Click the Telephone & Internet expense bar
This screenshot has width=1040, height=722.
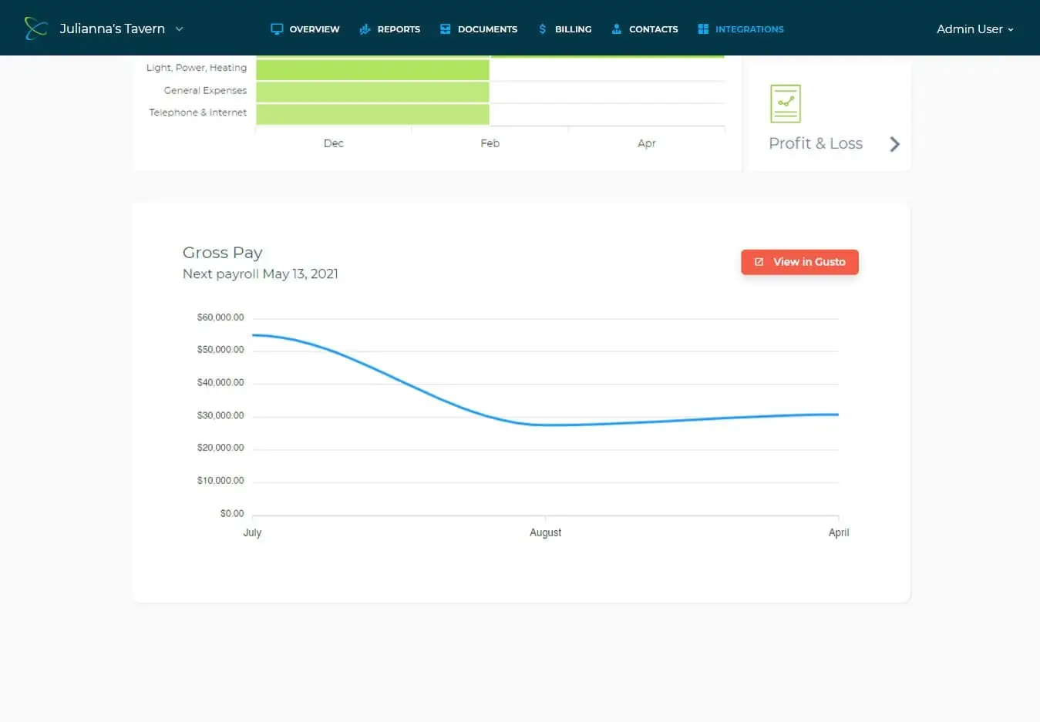(x=372, y=114)
